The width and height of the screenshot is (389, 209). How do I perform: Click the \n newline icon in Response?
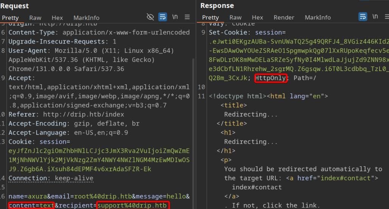click(x=375, y=17)
